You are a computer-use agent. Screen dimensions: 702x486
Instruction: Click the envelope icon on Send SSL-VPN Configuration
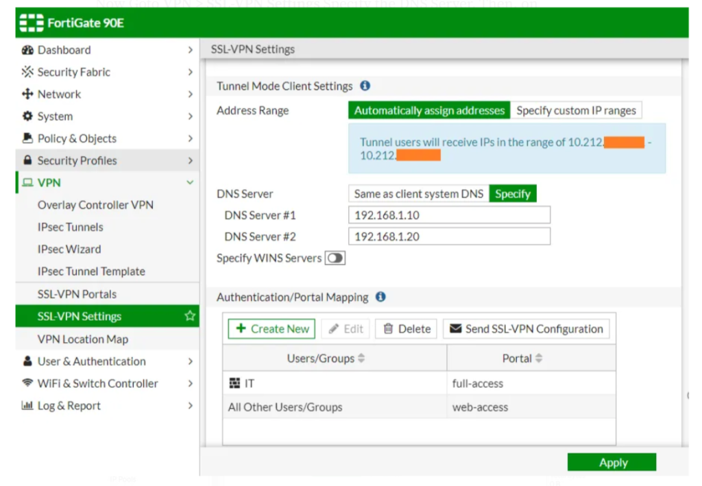(455, 328)
